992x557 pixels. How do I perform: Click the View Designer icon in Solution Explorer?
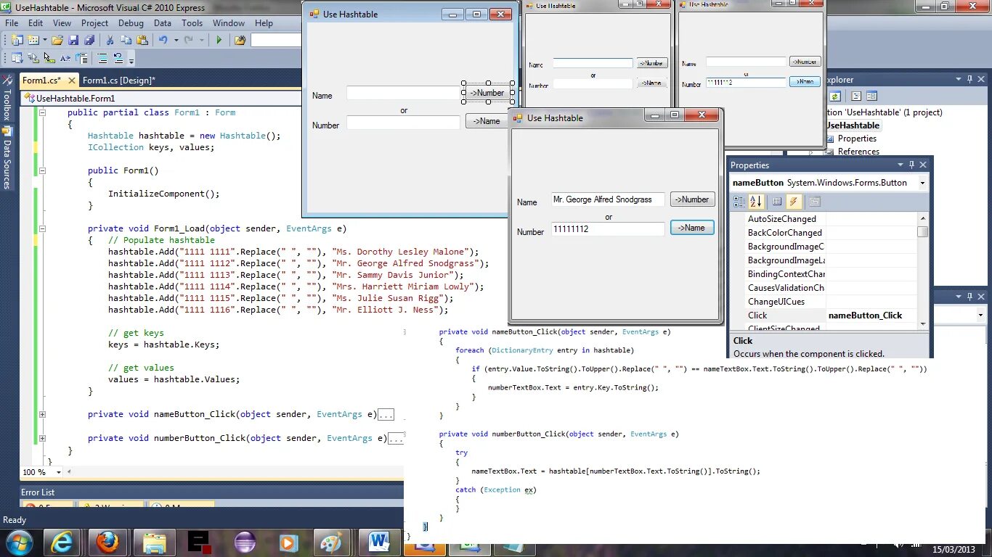point(872,96)
